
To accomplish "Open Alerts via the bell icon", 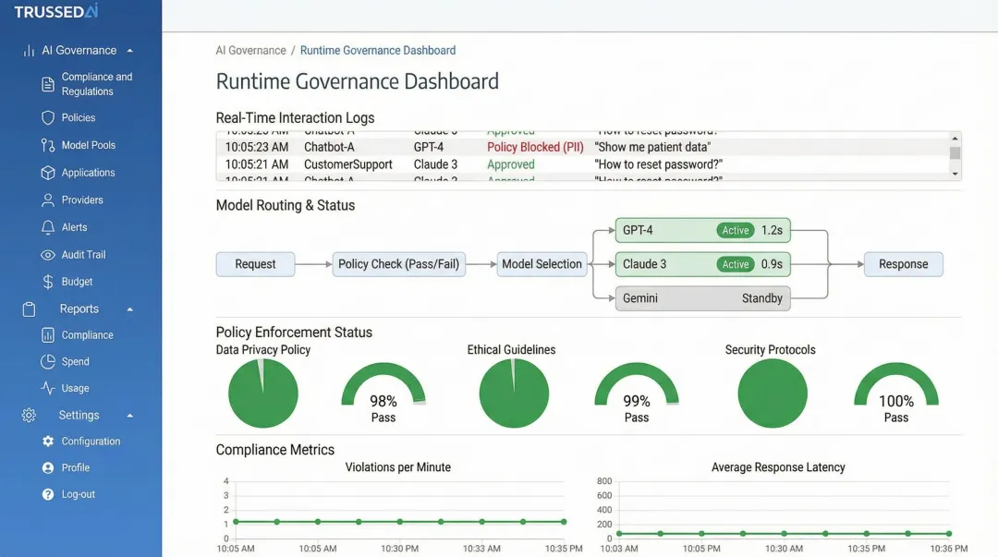I will (45, 227).
